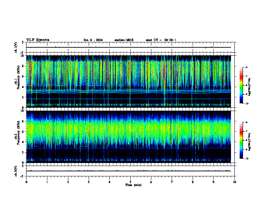Click the ch.2 color bar unit label
The width and height of the screenshot is (264, 204).
250,142
